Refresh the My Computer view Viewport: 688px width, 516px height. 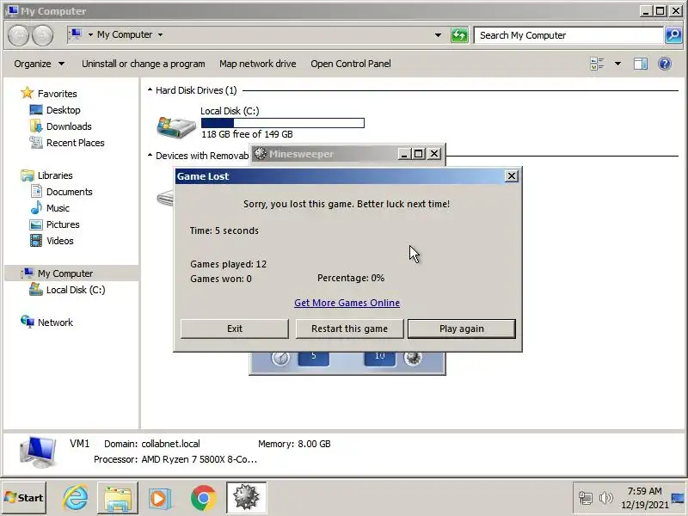pyautogui.click(x=459, y=35)
